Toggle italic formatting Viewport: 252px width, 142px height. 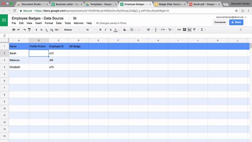pyautogui.click(x=106, y=30)
